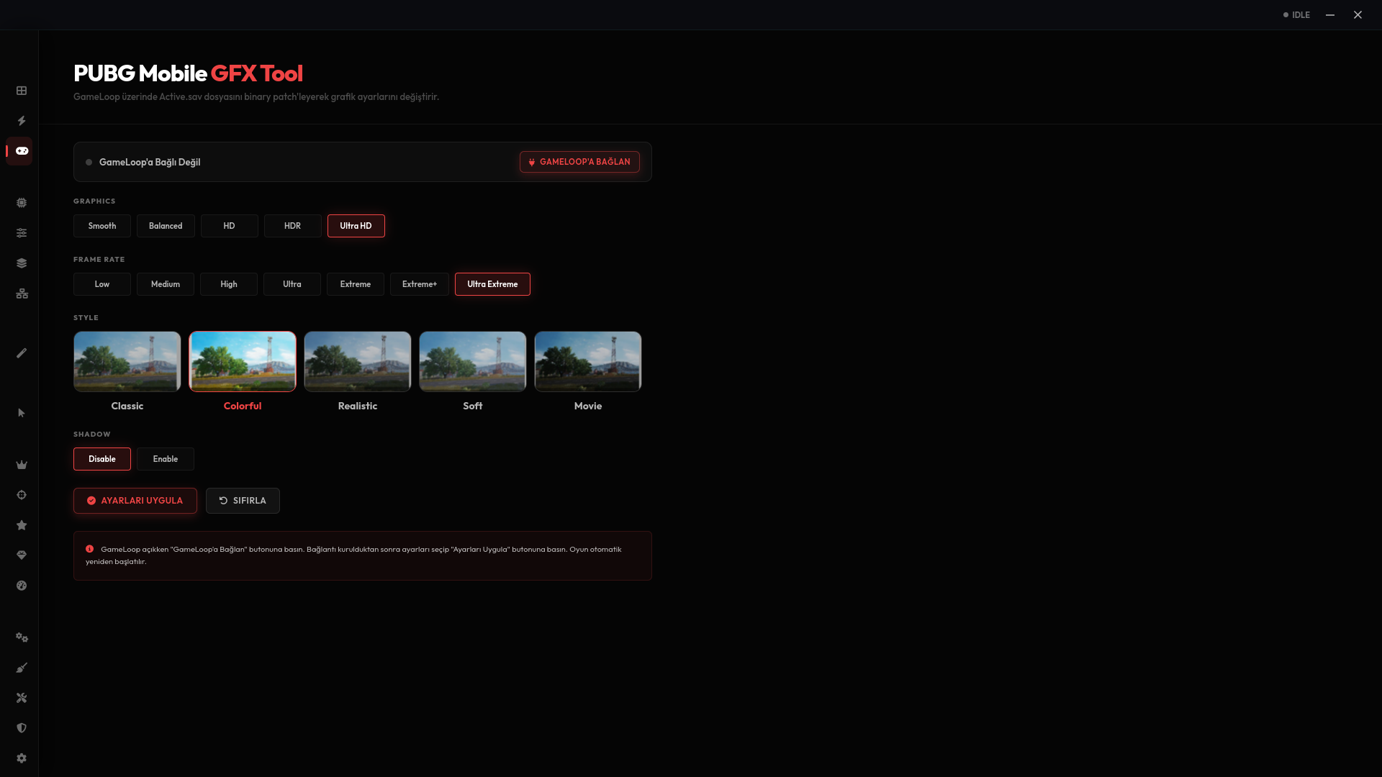
Task: Click the diamond gem sidebar icon
Action: (22, 555)
